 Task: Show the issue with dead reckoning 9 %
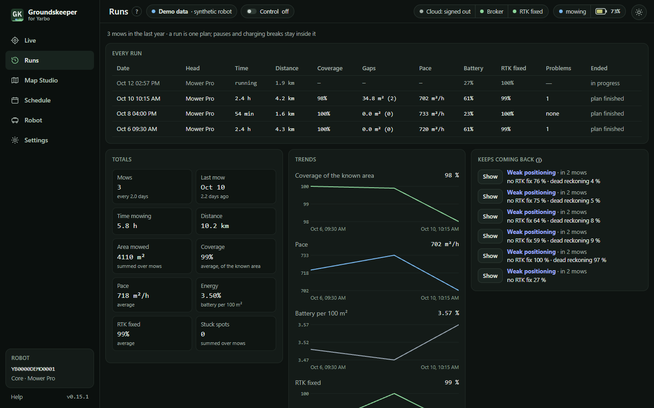coord(490,236)
